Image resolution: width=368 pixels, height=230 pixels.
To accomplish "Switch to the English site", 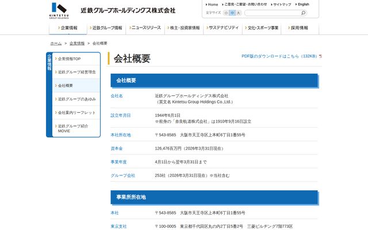I will point(302,5).
